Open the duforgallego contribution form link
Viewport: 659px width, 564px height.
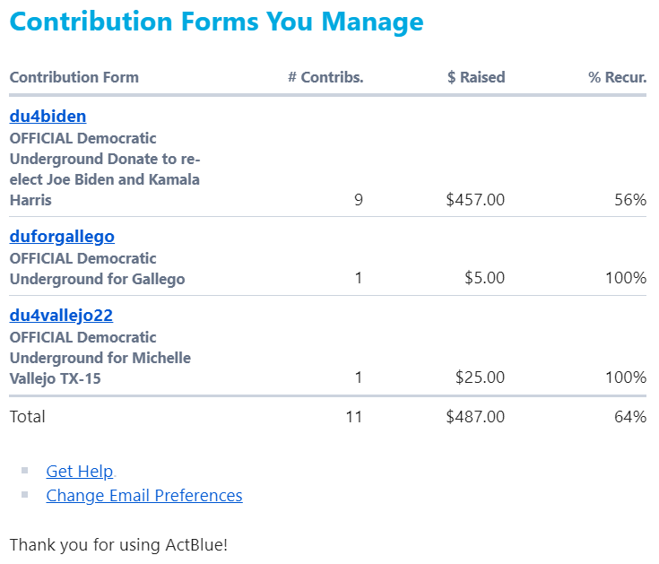coord(62,237)
